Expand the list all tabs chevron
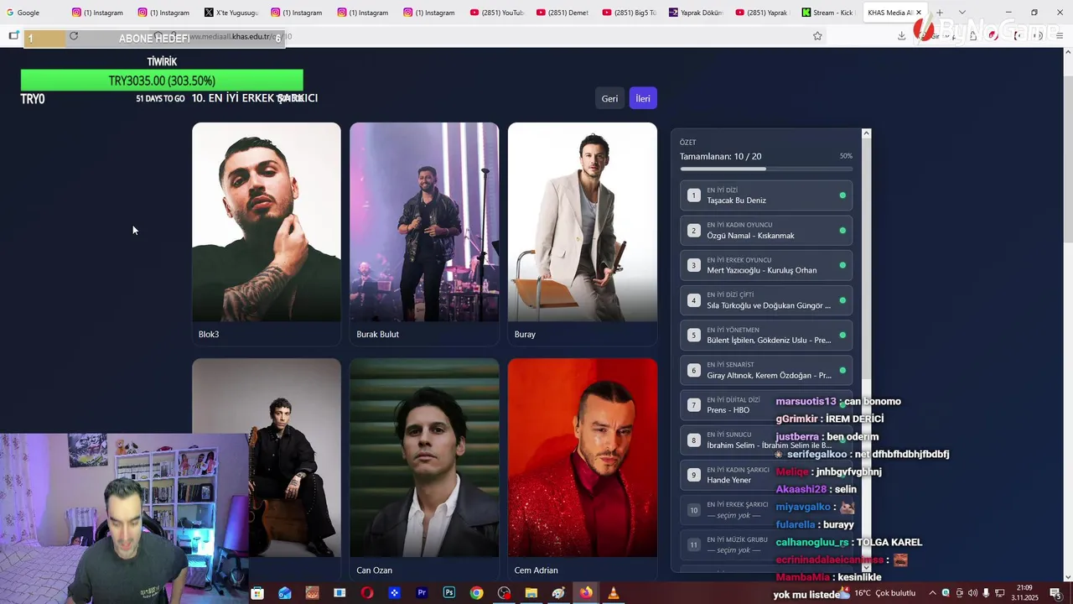This screenshot has width=1073, height=604. pos(962,13)
